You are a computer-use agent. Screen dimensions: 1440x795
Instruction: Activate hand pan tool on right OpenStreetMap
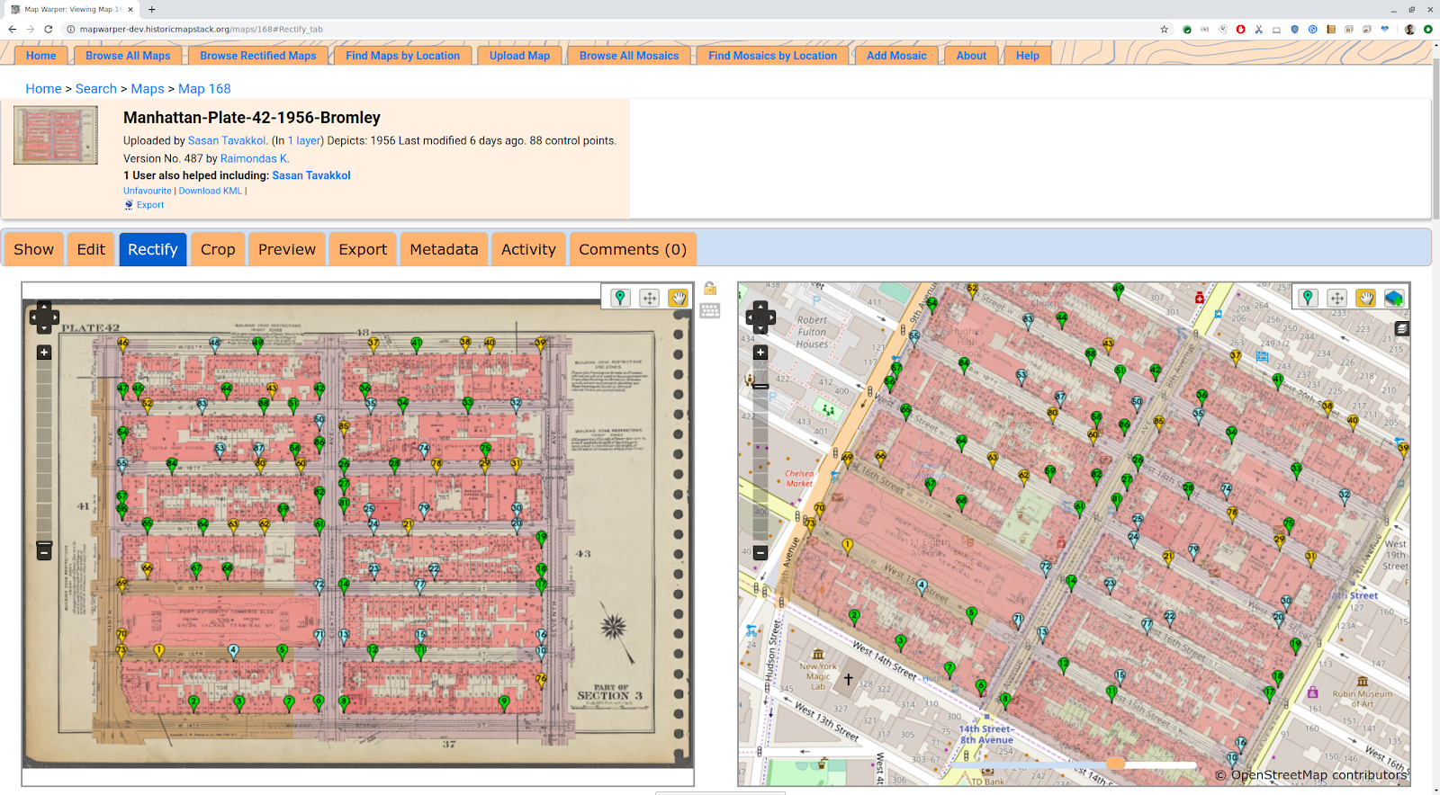tap(1366, 298)
